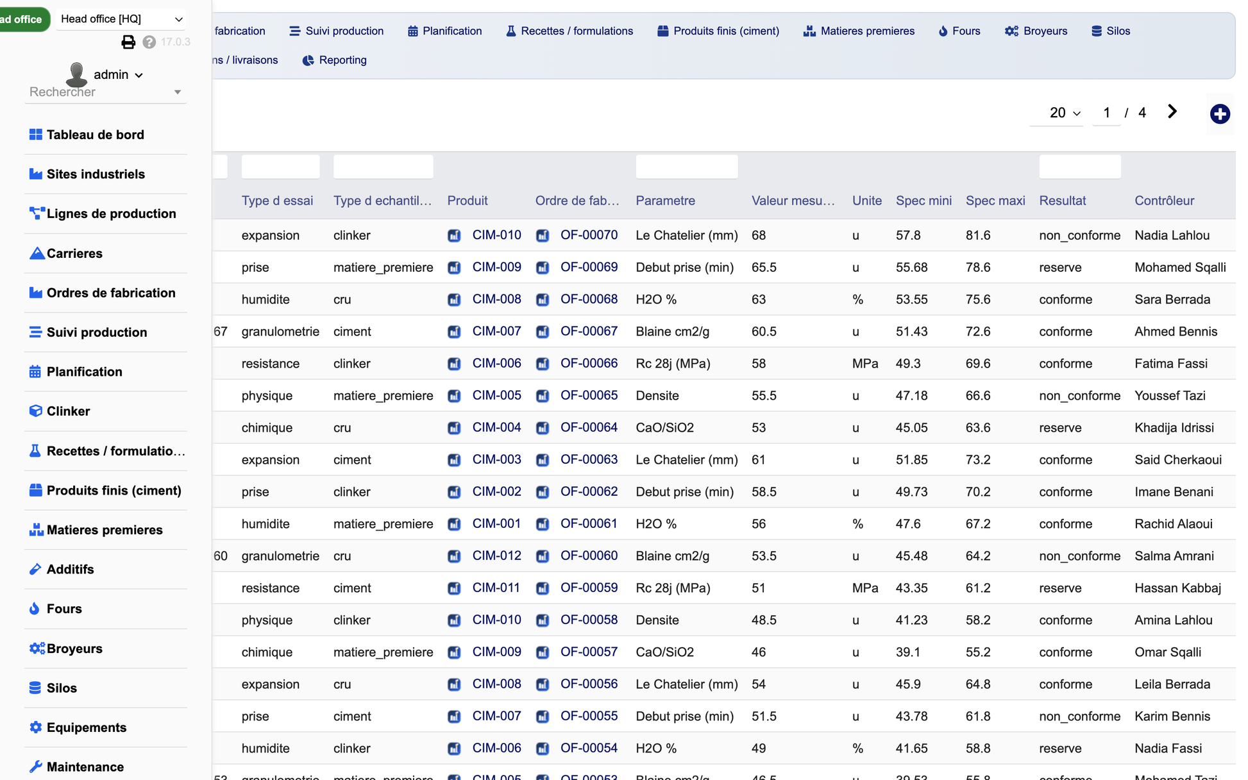1248x780 pixels.
Task: Open Head office [HQ] entity dropdown
Action: pyautogui.click(x=121, y=19)
